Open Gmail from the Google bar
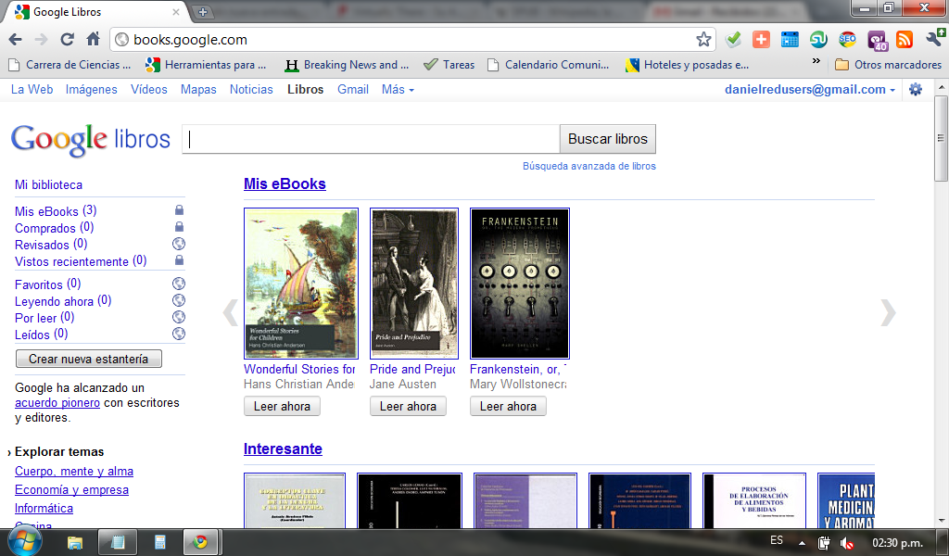This screenshot has height=556, width=949. tap(353, 90)
